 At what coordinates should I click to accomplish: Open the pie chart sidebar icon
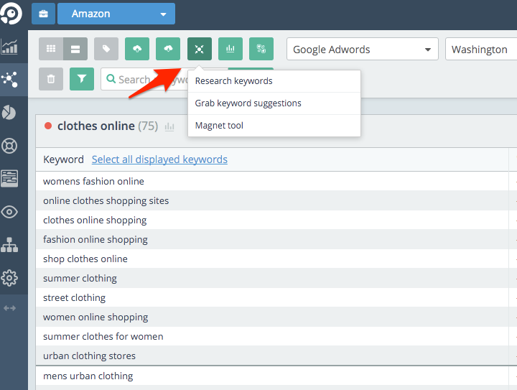pos(9,113)
